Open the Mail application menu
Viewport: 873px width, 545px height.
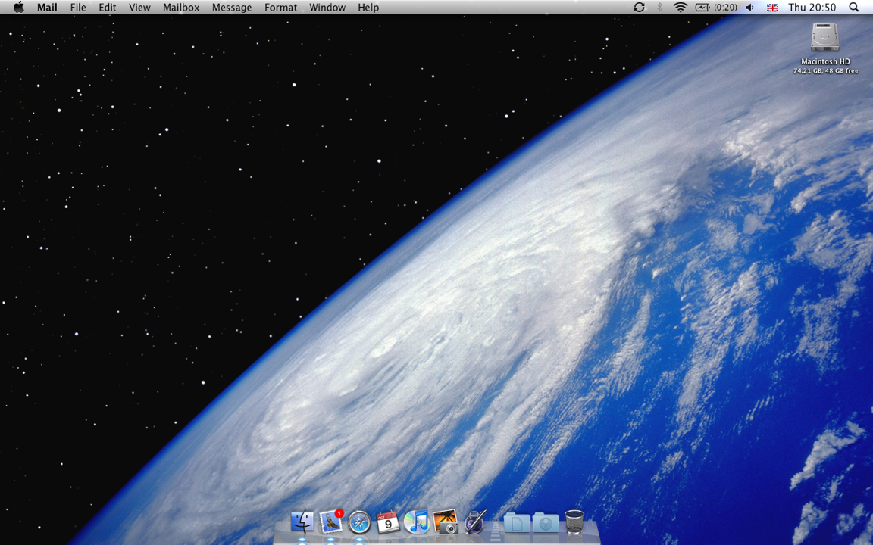click(x=47, y=8)
